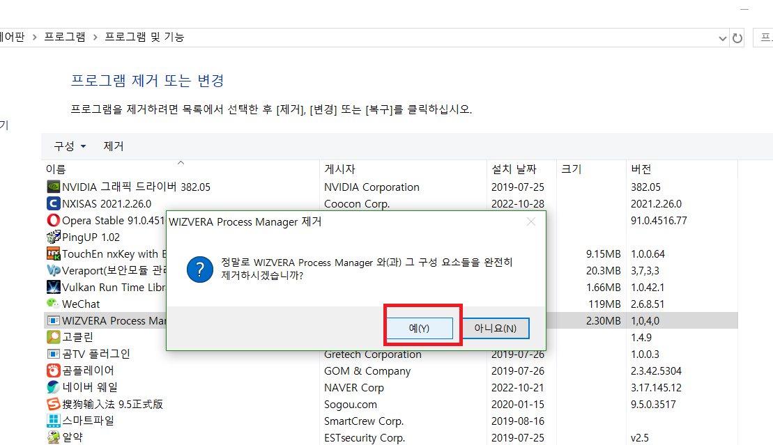Click publisher Coocon Corp. cell
This screenshot has width=773, height=445.
click(357, 203)
